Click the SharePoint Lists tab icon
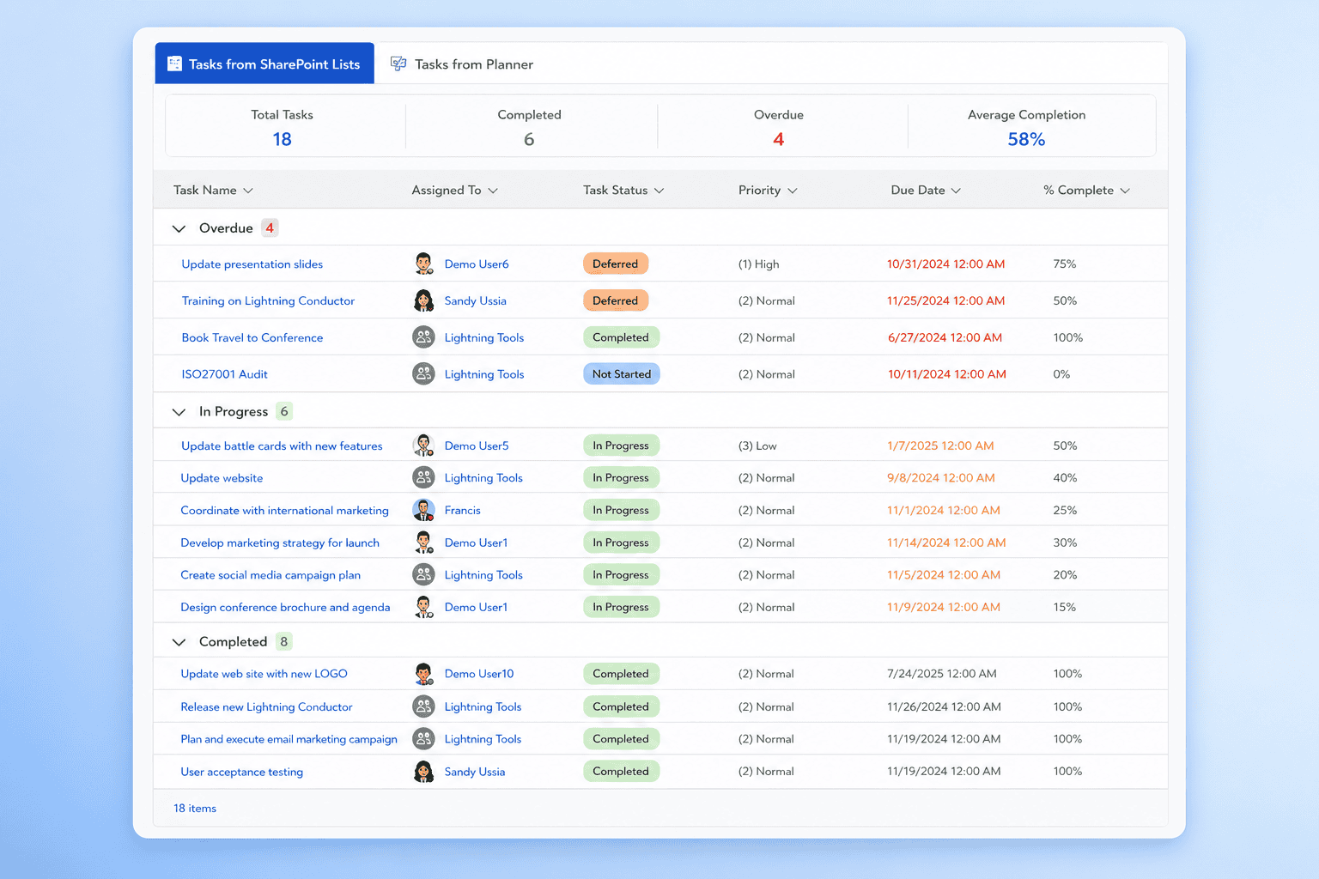 coord(174,64)
